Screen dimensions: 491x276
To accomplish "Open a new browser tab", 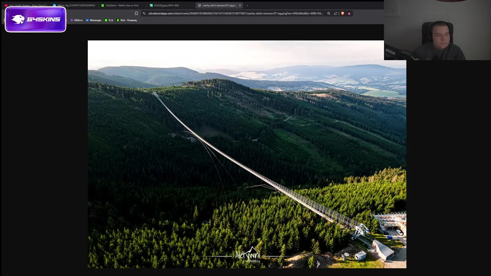I will pyautogui.click(x=247, y=5).
